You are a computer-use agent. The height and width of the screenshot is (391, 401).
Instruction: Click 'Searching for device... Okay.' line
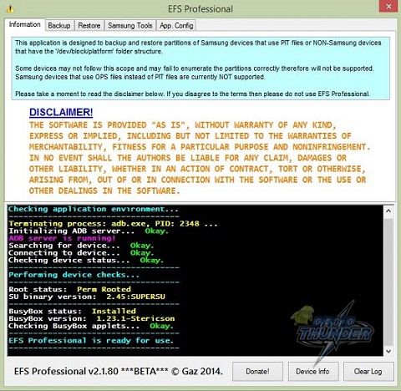click(x=81, y=246)
